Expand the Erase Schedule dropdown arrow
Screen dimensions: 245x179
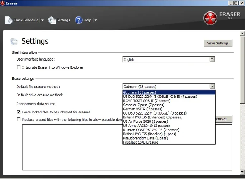tap(42, 20)
